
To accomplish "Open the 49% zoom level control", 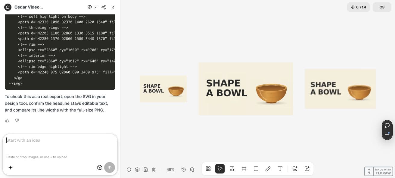I will point(170,170).
